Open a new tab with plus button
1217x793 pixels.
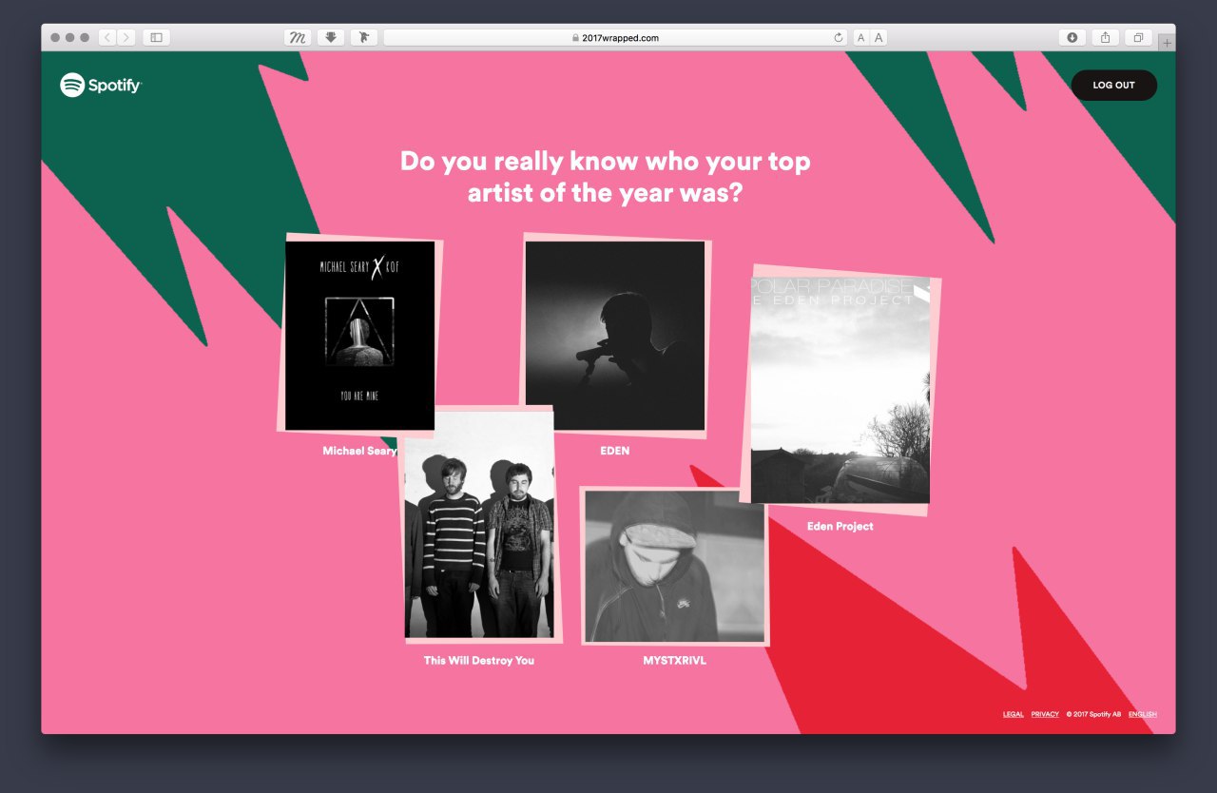click(1167, 43)
